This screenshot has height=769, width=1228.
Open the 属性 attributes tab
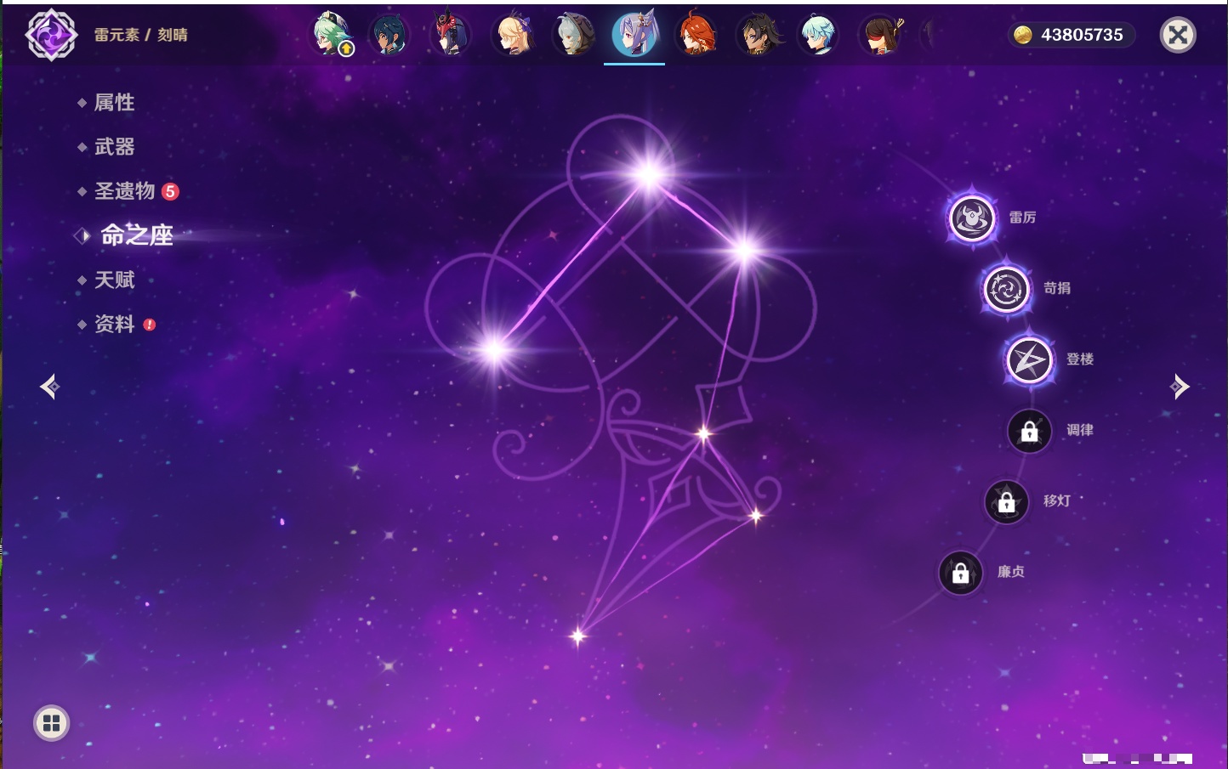click(x=114, y=103)
